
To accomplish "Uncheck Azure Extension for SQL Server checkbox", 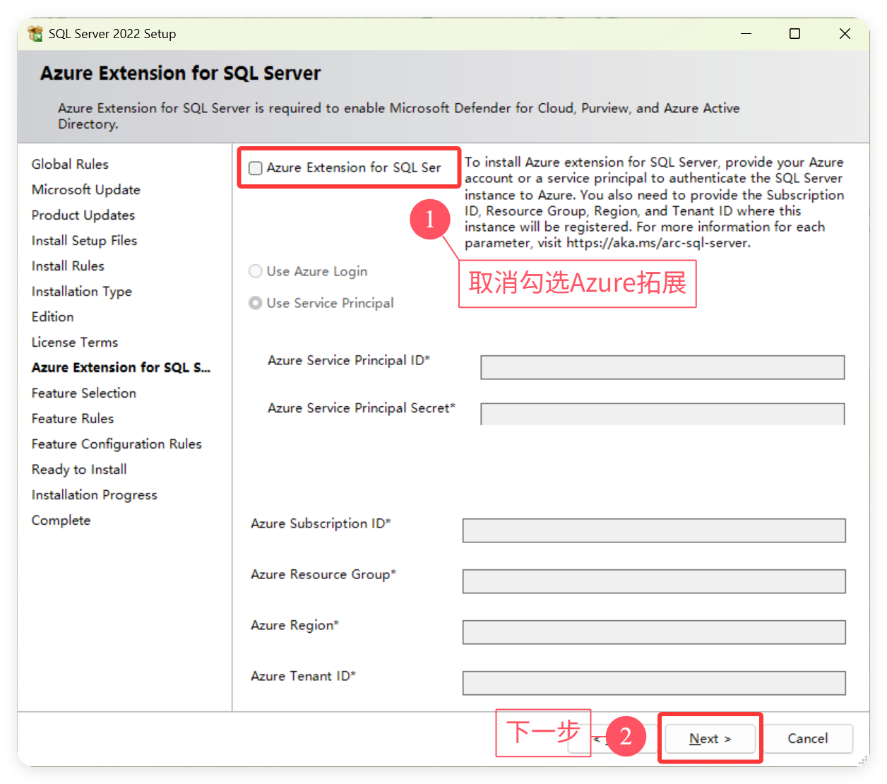I will point(256,168).
